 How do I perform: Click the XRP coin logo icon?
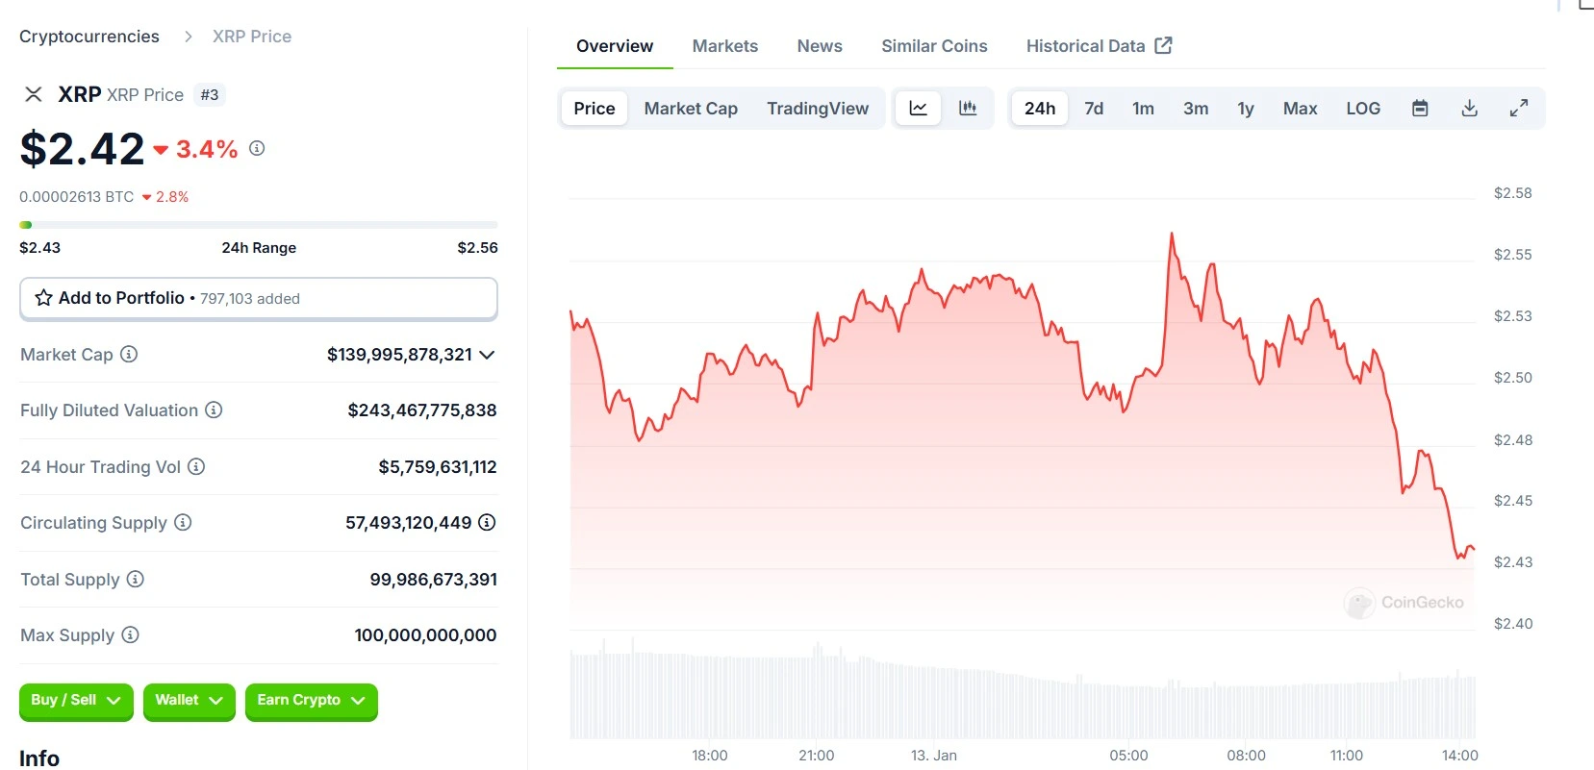pyautogui.click(x=34, y=94)
